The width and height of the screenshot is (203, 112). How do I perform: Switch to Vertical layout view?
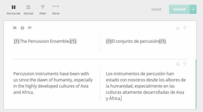coord(28,10)
